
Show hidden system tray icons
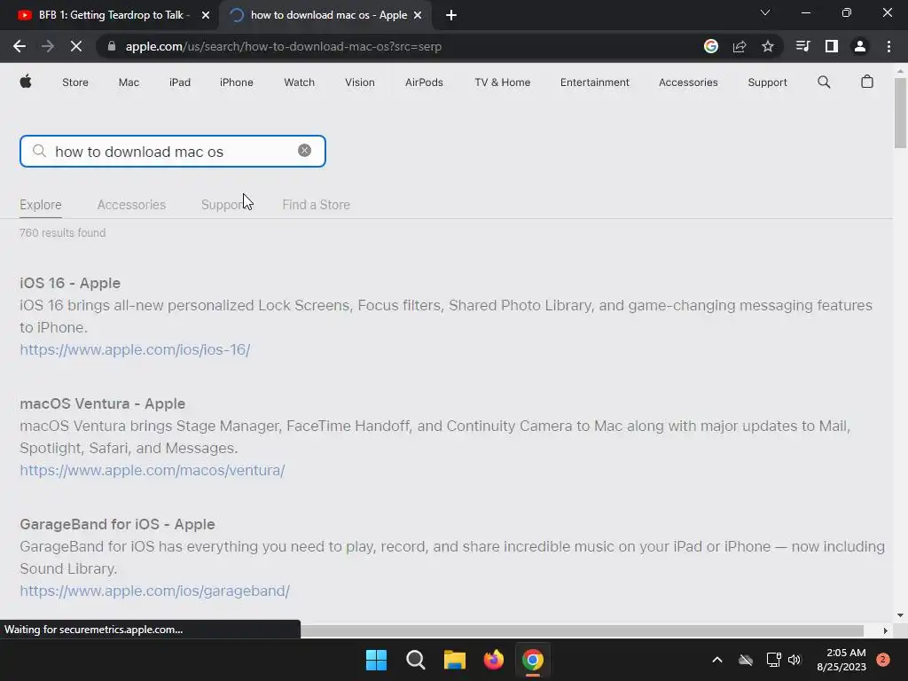(716, 660)
